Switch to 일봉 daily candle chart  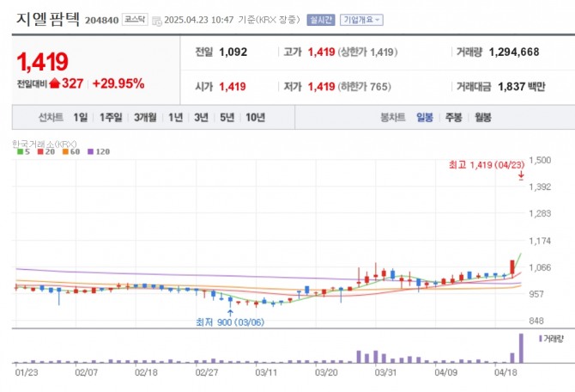pos(425,118)
